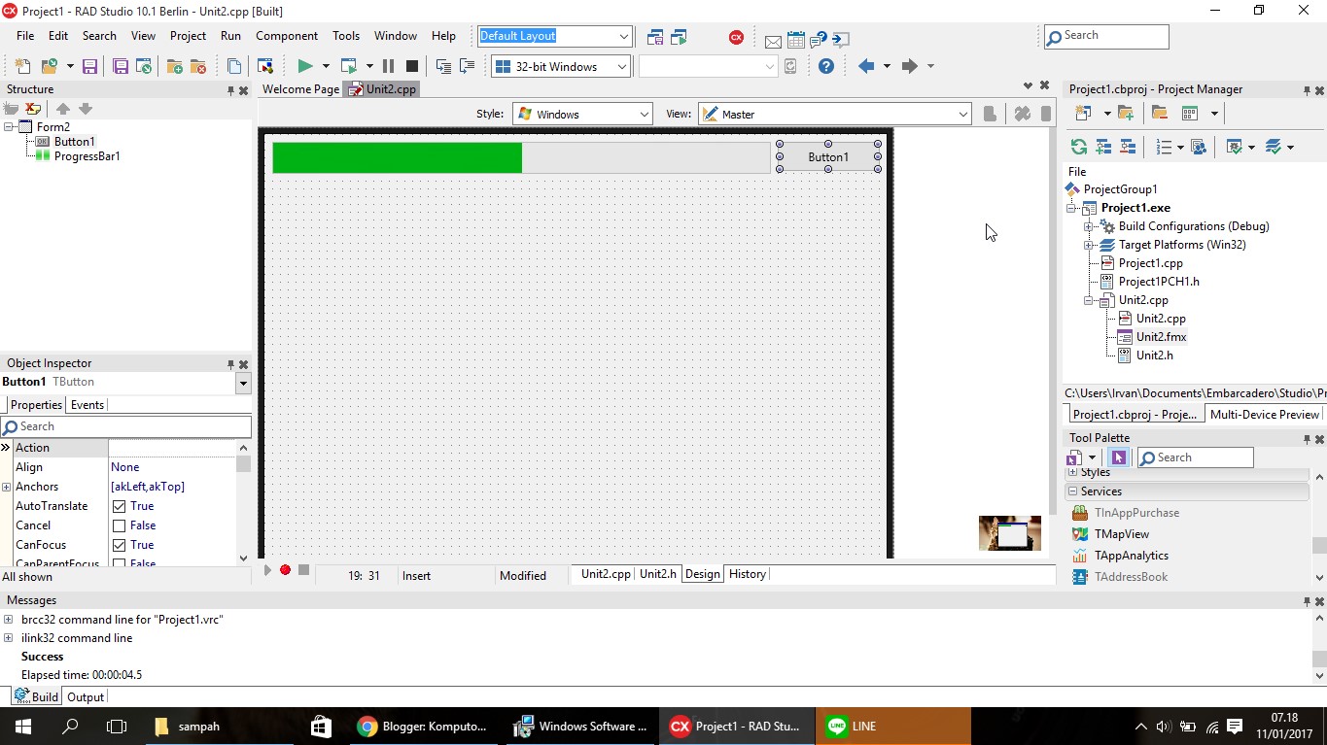Screen dimensions: 1327x745
Task: Collapse the Form2 node in Structure
Action: [x=9, y=127]
